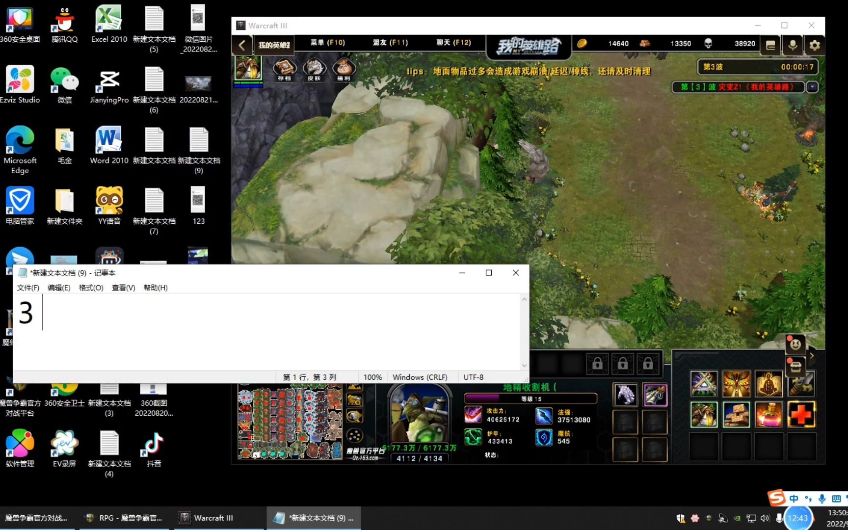Select the goblin hero ability icon in bottom row

click(x=704, y=415)
